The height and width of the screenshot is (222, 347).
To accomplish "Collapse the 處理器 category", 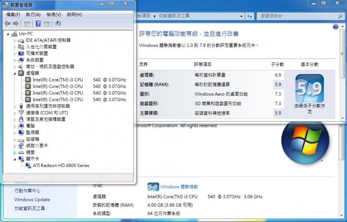I will [x=15, y=73].
